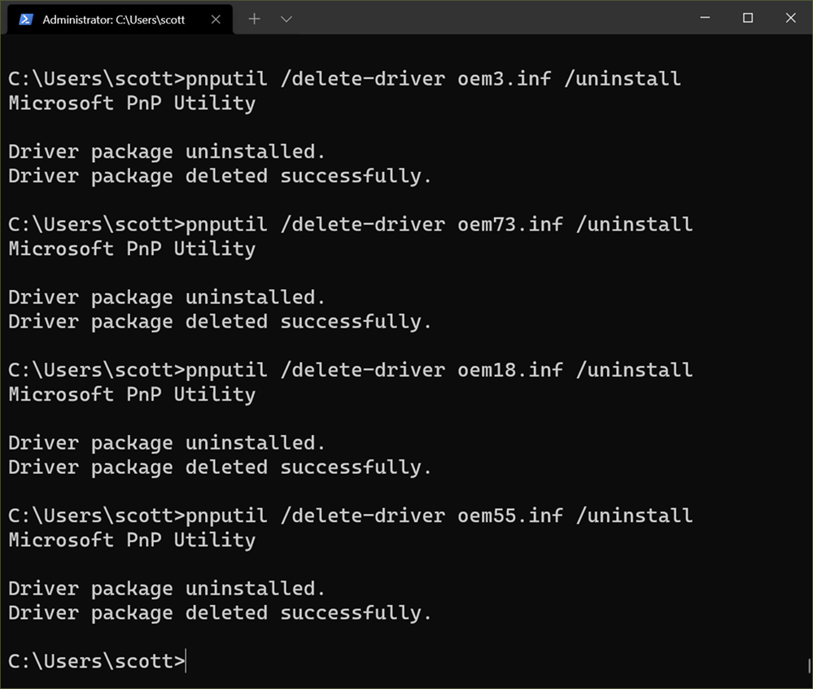Click the blinking cursor at the last prompt

(x=186, y=661)
